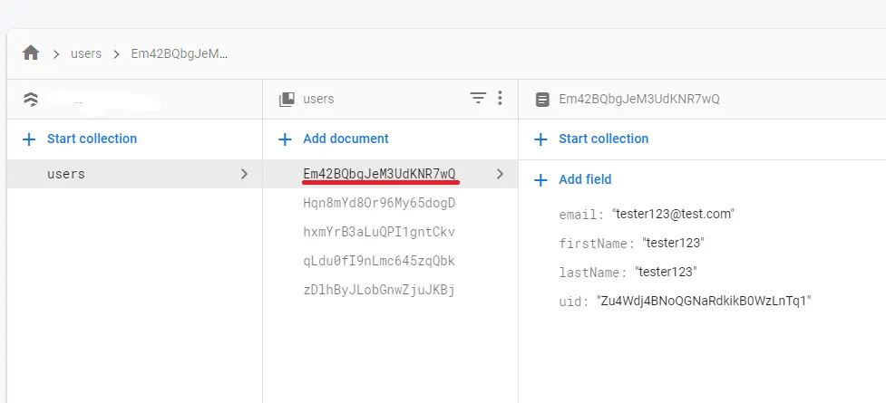Expand the chevron beside document Em42BQbgJeM3UdKNR7wQ
This screenshot has height=403, width=886.
point(500,174)
